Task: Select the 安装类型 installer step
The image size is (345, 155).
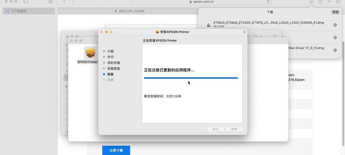Action: tap(114, 69)
